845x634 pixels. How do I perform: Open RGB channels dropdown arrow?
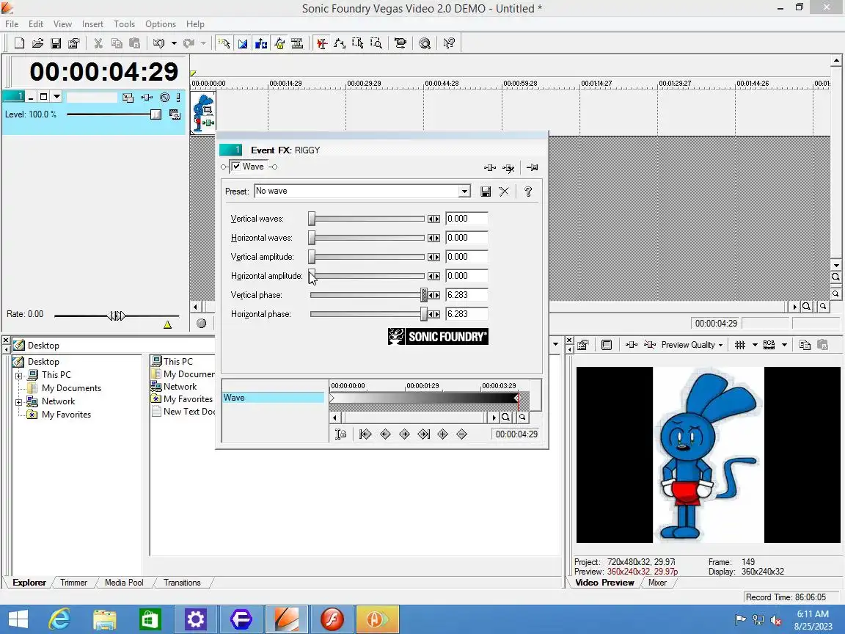point(784,345)
